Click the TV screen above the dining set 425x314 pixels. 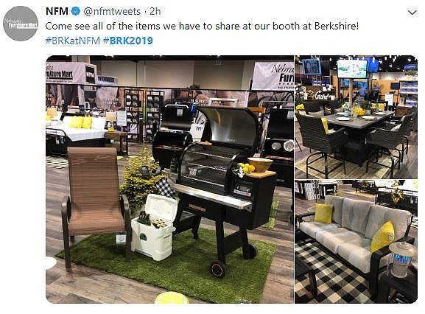tap(352, 69)
